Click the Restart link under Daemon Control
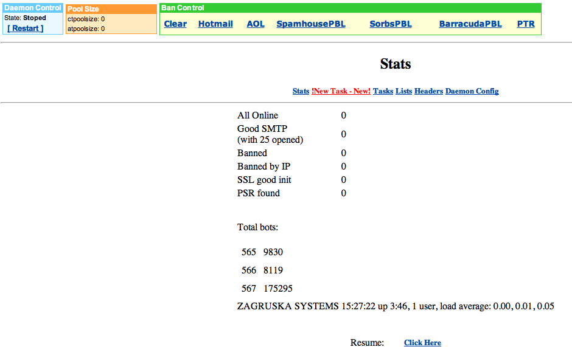This screenshot has height=347, width=572. tap(25, 28)
